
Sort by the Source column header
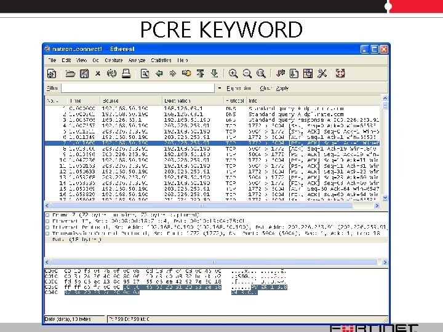[x=131, y=100]
